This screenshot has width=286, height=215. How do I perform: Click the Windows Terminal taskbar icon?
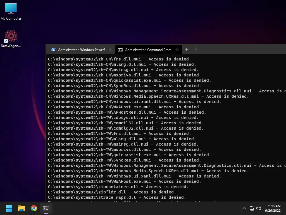coord(46,208)
